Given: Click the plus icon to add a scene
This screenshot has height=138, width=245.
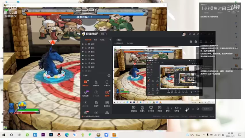Looking at the screenshot, I should coord(110,40).
